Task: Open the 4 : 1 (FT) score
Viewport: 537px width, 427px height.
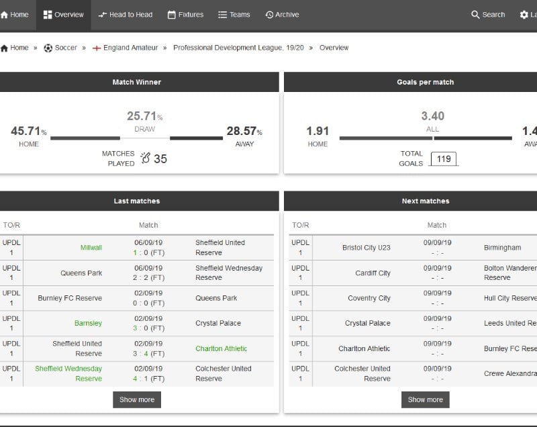Action: tap(148, 379)
